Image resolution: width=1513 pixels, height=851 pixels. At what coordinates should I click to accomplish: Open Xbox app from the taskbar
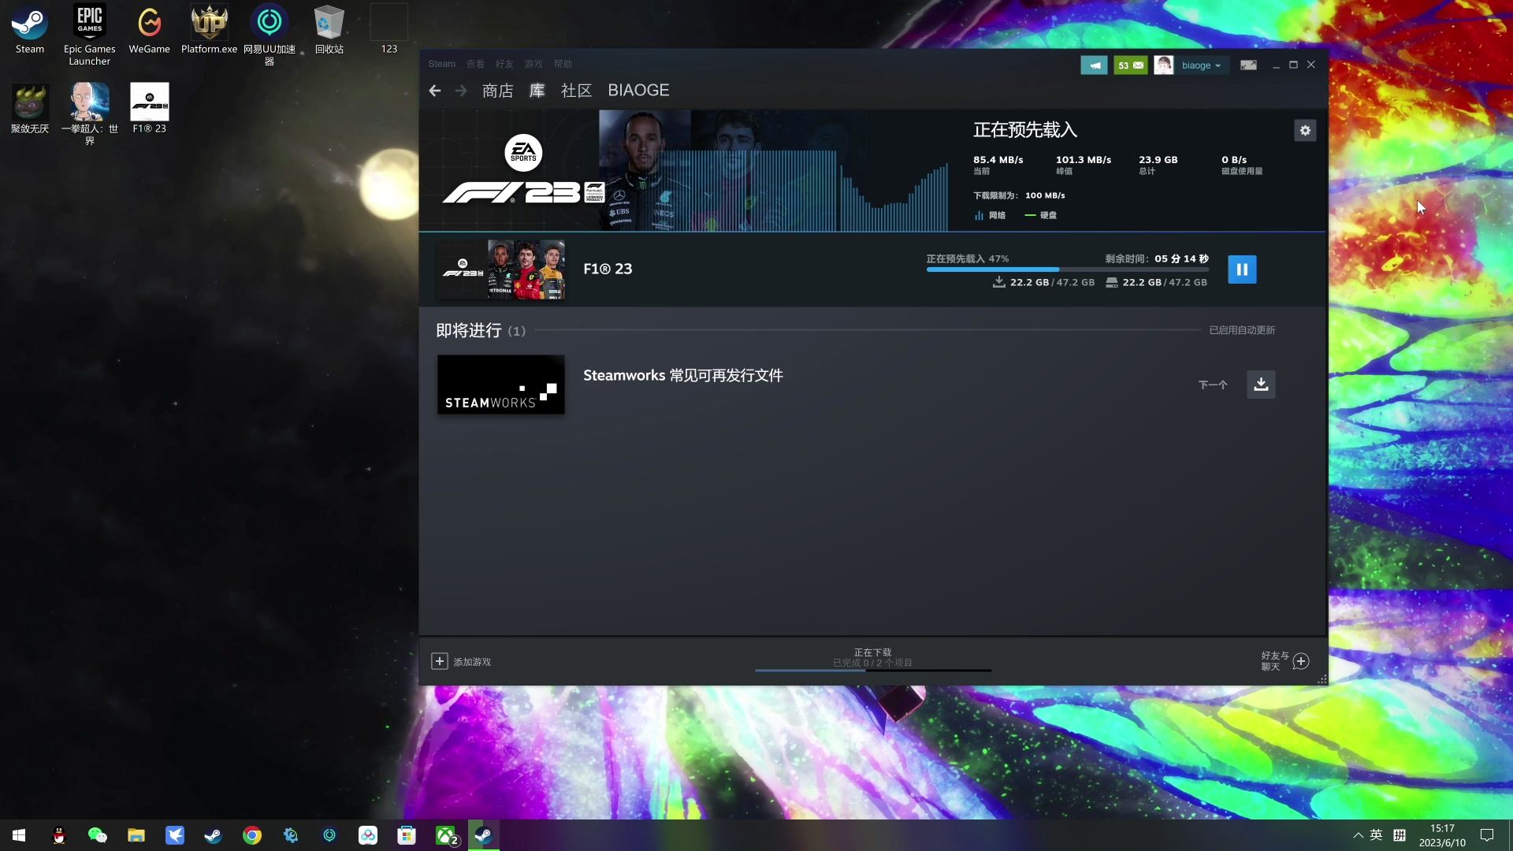tap(446, 835)
